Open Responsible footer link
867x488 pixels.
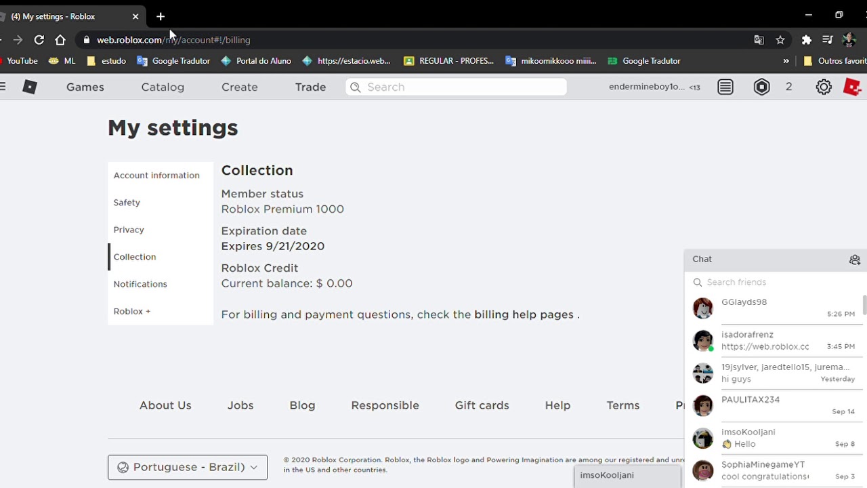click(385, 405)
